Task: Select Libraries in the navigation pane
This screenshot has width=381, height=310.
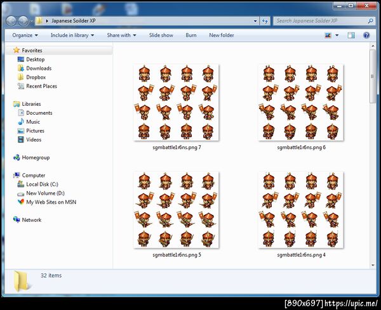Action: coord(31,104)
